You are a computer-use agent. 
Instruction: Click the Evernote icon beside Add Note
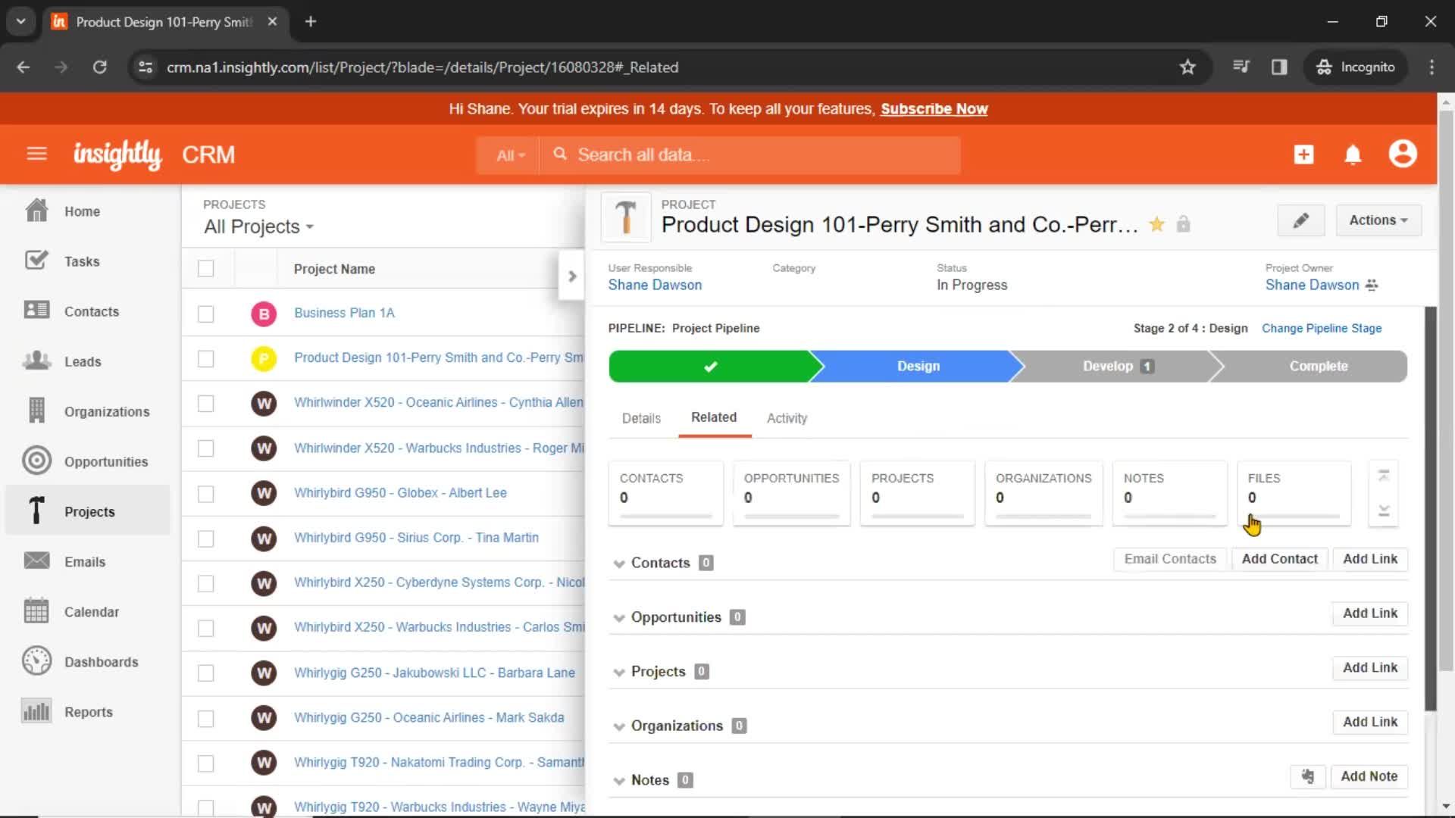(1308, 776)
